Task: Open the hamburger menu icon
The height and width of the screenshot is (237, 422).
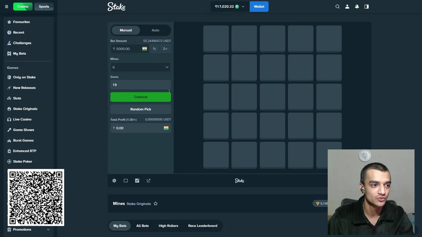Action: [x=6, y=7]
